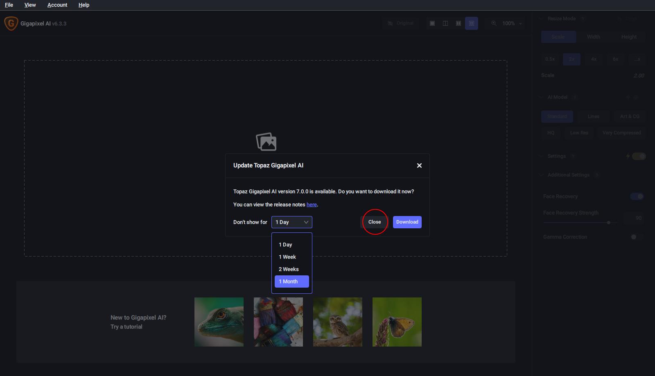Select the HQ AI model

(x=551, y=133)
